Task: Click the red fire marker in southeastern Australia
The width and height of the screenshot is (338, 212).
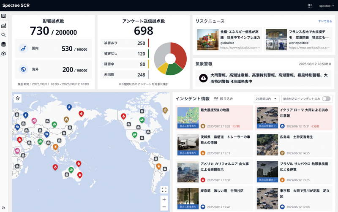Action: pos(80,175)
